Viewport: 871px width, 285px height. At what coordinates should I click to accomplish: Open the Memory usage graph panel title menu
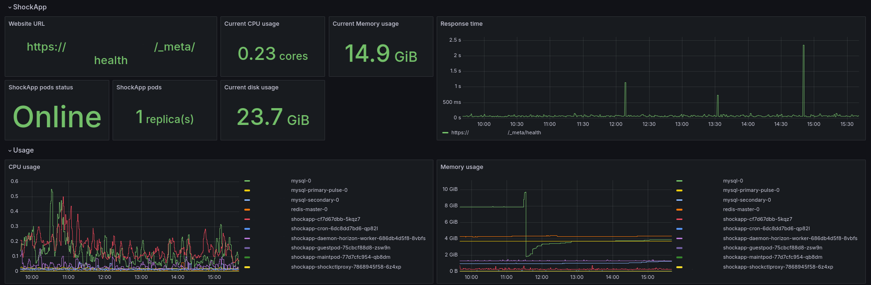pos(462,167)
